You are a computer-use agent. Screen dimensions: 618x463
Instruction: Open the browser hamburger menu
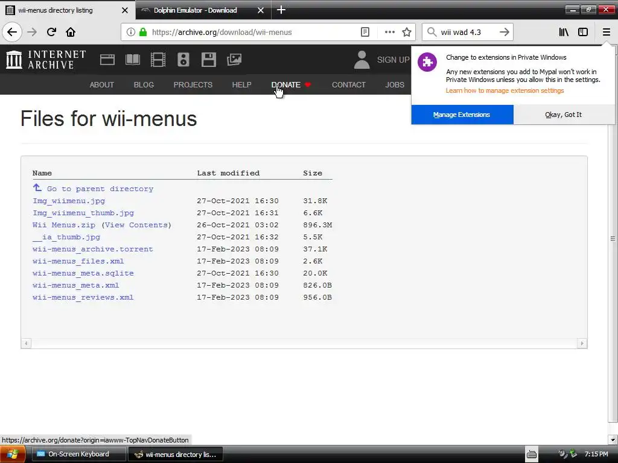coord(607,33)
